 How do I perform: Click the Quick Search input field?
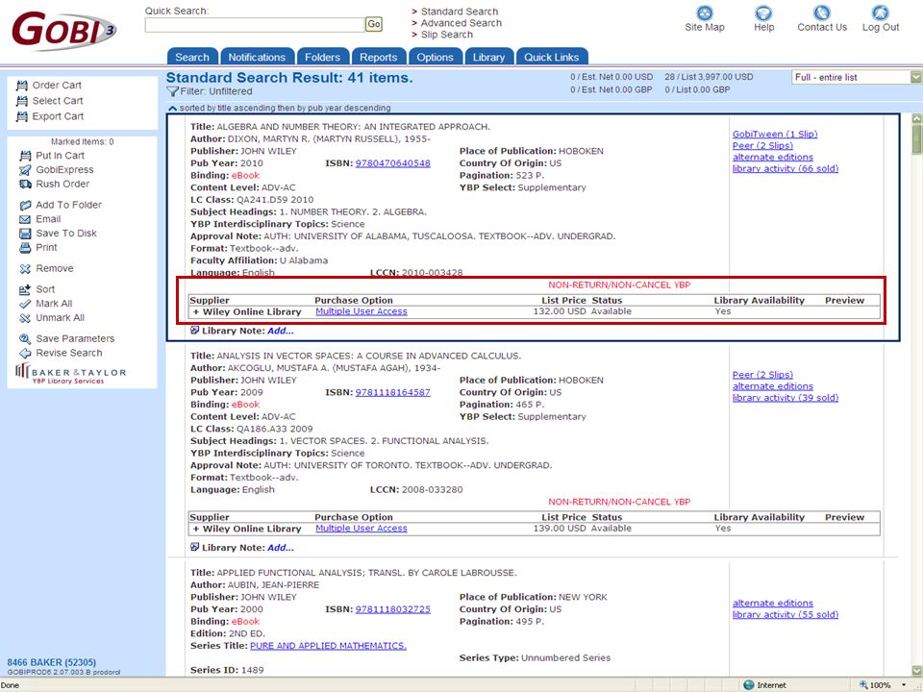tap(255, 25)
